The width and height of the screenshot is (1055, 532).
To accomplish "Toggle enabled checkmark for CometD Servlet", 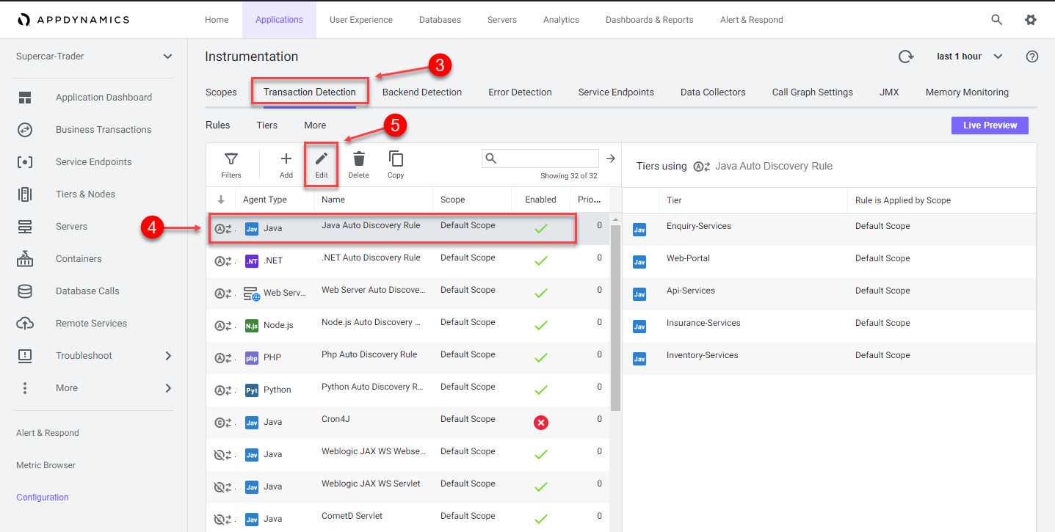I will point(541,519).
